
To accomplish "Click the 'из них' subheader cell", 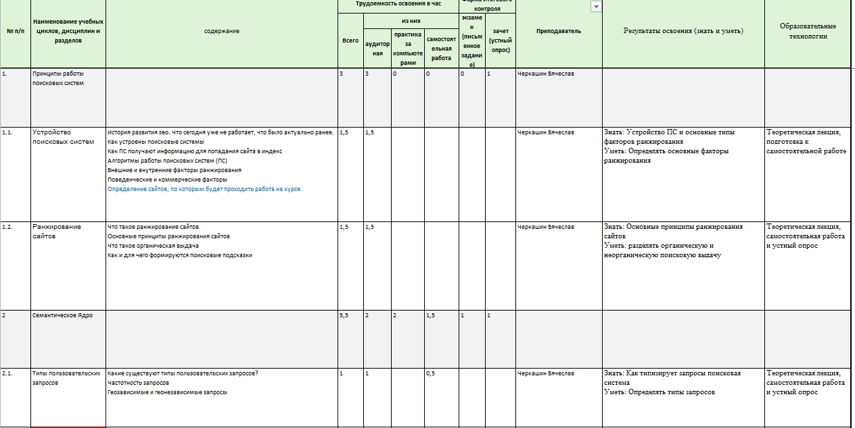I will pyautogui.click(x=411, y=21).
